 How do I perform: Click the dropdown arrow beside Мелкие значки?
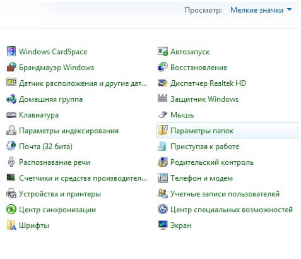[x=289, y=9]
